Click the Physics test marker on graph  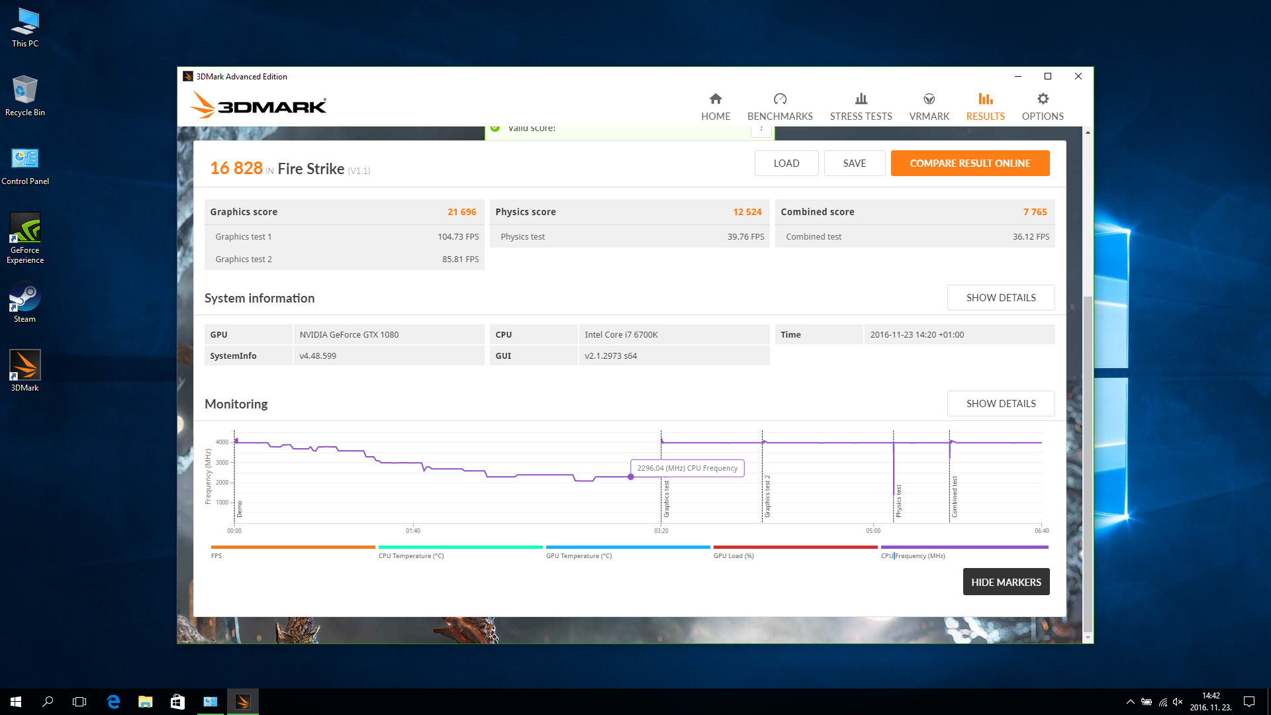click(x=898, y=501)
